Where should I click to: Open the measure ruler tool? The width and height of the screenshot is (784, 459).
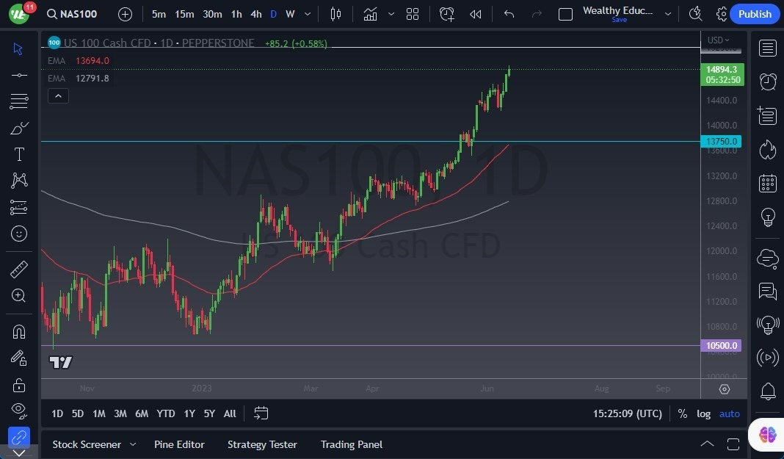[x=19, y=269]
